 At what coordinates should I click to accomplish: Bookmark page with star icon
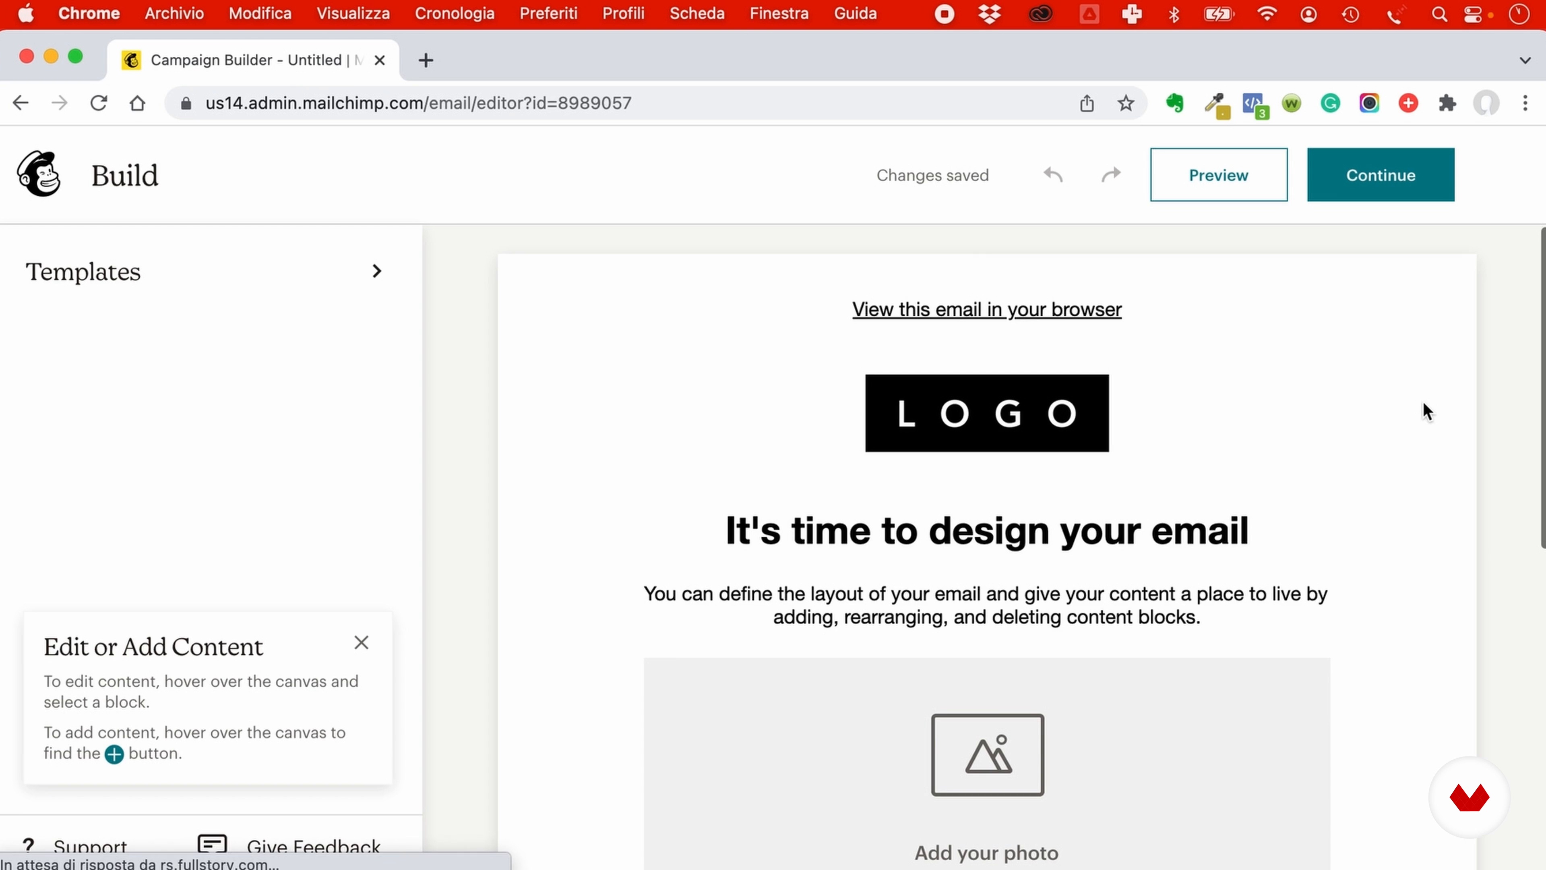[1126, 103]
